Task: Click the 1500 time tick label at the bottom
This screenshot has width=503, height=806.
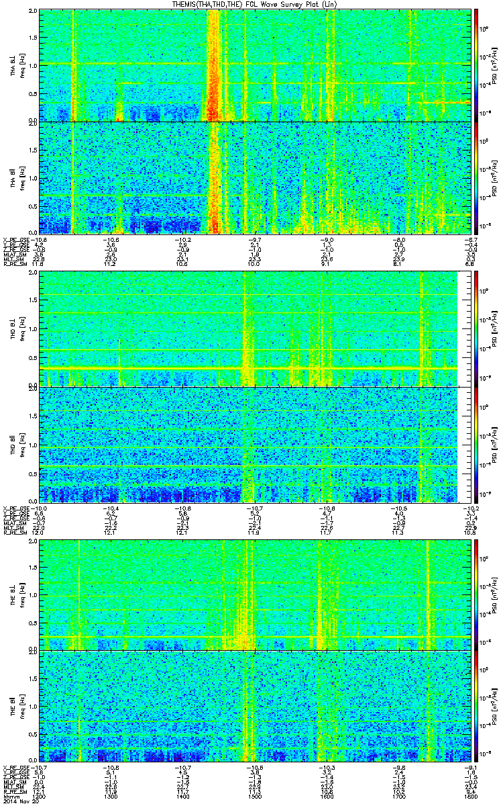Action: click(254, 797)
